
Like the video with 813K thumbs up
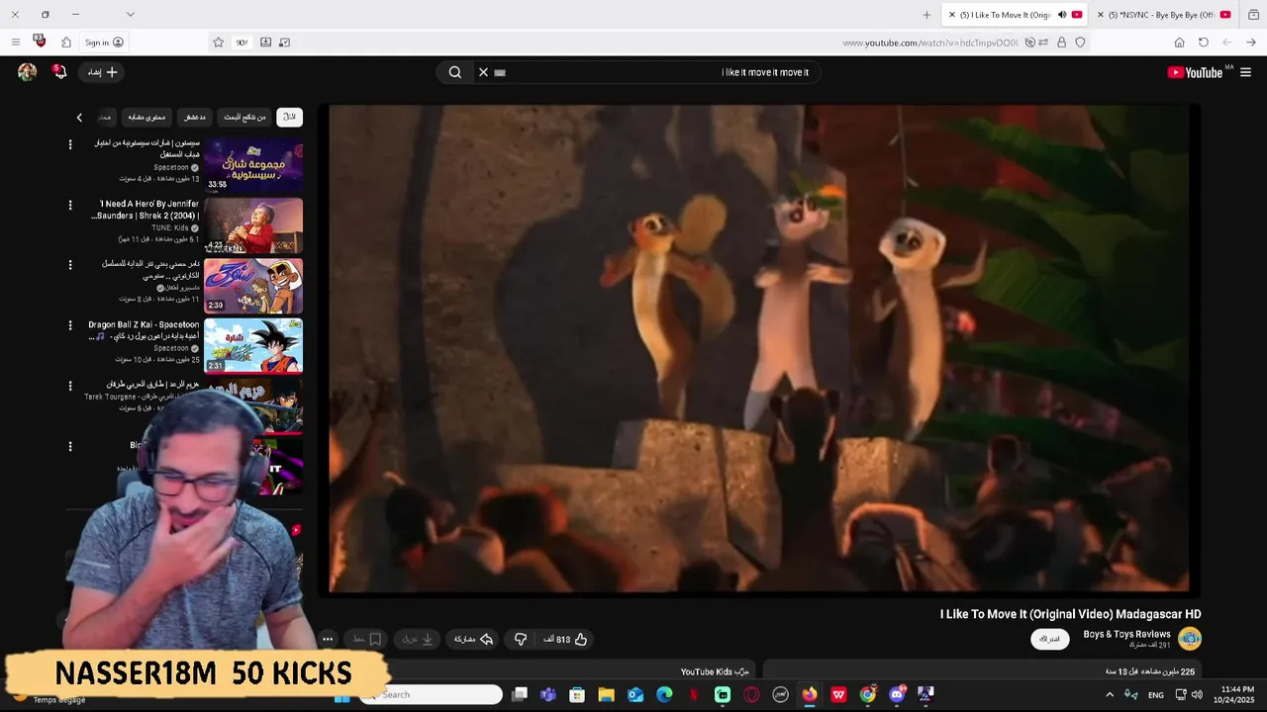tap(565, 640)
